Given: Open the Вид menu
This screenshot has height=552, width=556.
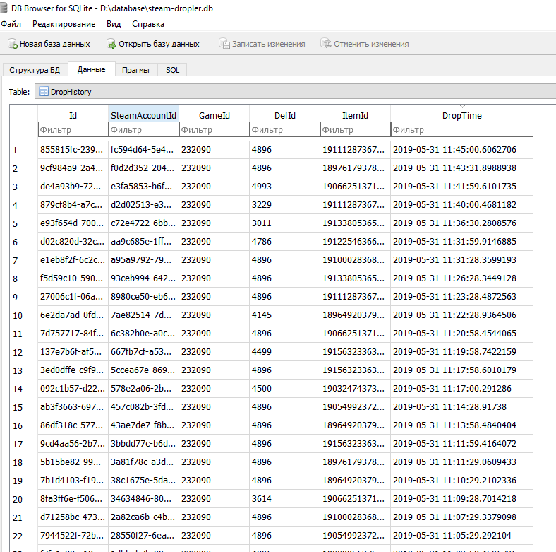Looking at the screenshot, I should click(x=114, y=24).
